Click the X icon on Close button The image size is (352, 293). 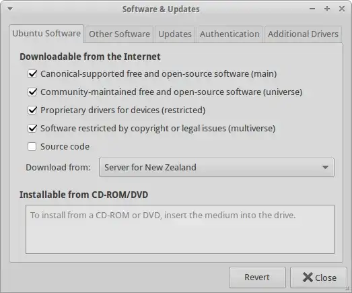[308, 278]
